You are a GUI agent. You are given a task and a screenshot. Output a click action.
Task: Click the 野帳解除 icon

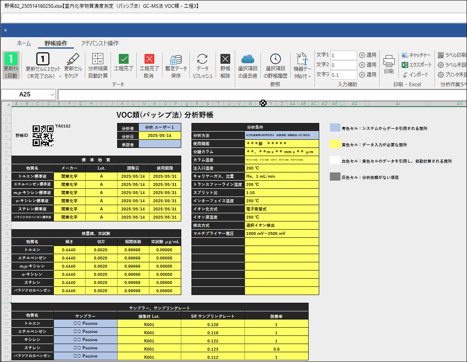(x=225, y=59)
